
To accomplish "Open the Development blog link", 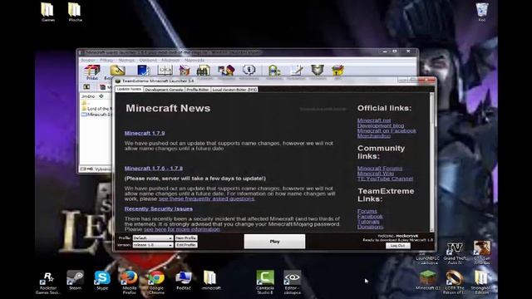I will [381, 125].
